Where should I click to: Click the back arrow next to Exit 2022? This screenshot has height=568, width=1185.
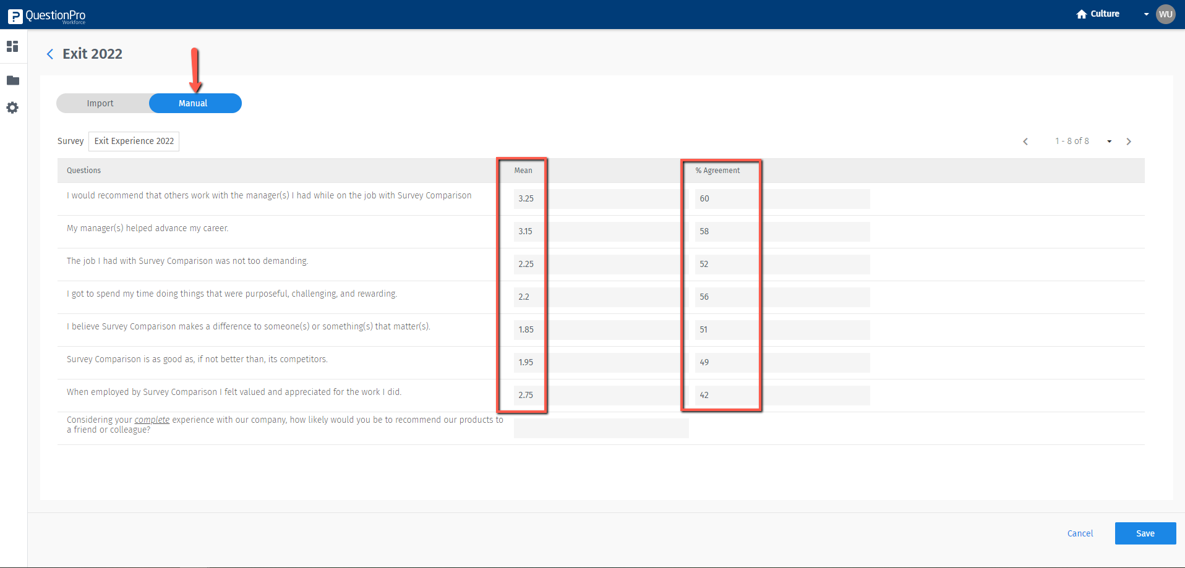(50, 54)
